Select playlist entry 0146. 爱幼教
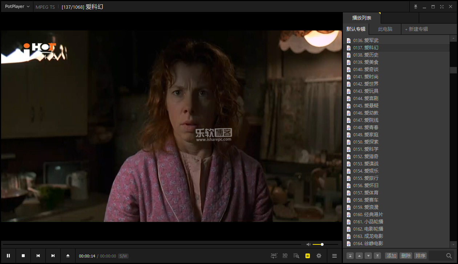Screen dimensions: 458x264 [396, 113]
